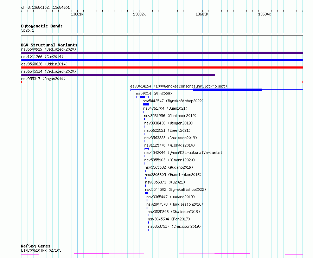Click nsv3045604 (Fan2017) label
The height and width of the screenshot is (258, 313).
coord(169,219)
